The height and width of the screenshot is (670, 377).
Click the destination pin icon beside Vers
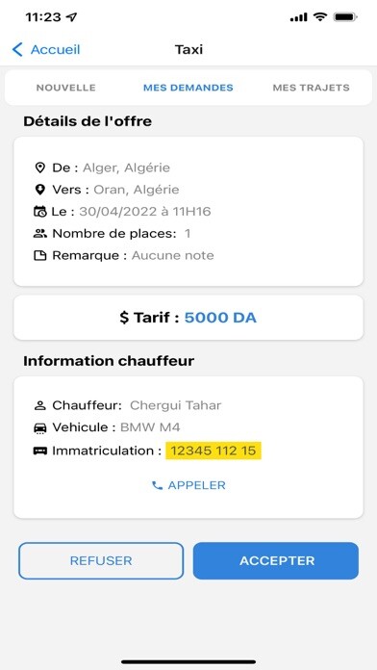[x=39, y=190]
